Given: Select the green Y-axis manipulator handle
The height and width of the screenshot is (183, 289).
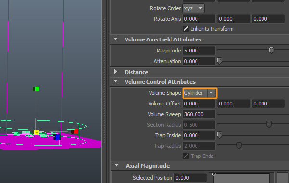Looking at the screenshot, I should pyautogui.click(x=36, y=89).
